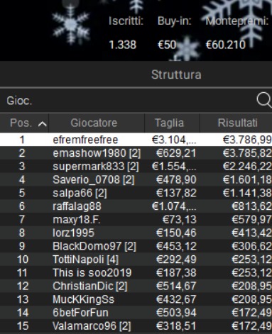Open the Struttura tab
The image size is (272, 334).
tap(176, 74)
